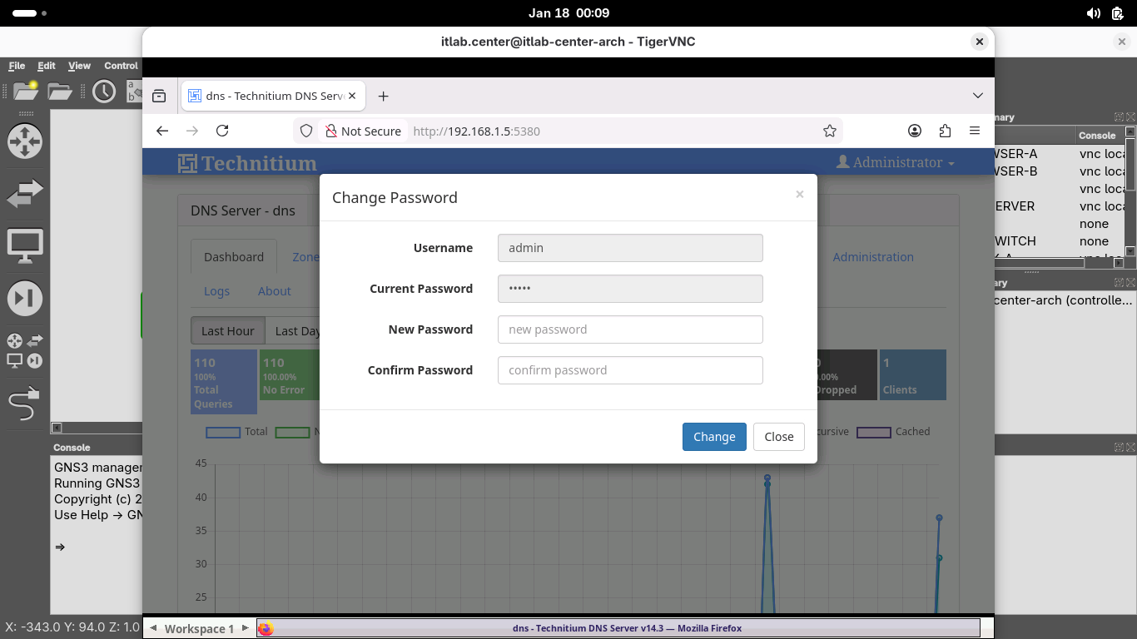Bookmark this page with the star icon
This screenshot has height=639, width=1137.
829,131
